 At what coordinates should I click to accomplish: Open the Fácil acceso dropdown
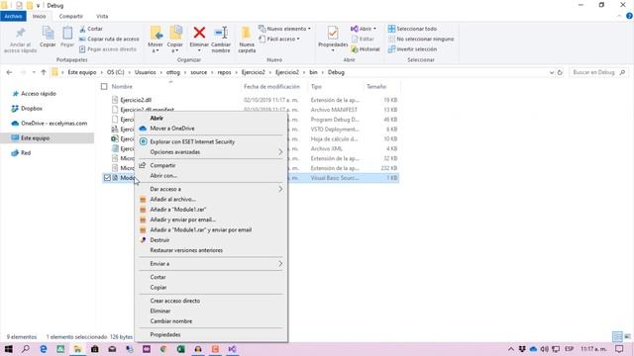point(279,39)
